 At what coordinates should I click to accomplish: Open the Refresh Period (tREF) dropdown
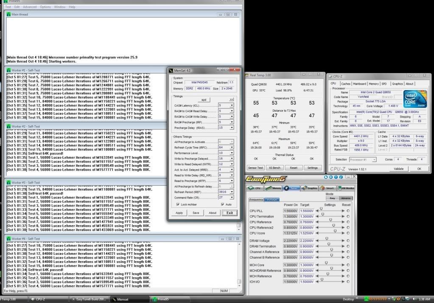pos(232,192)
